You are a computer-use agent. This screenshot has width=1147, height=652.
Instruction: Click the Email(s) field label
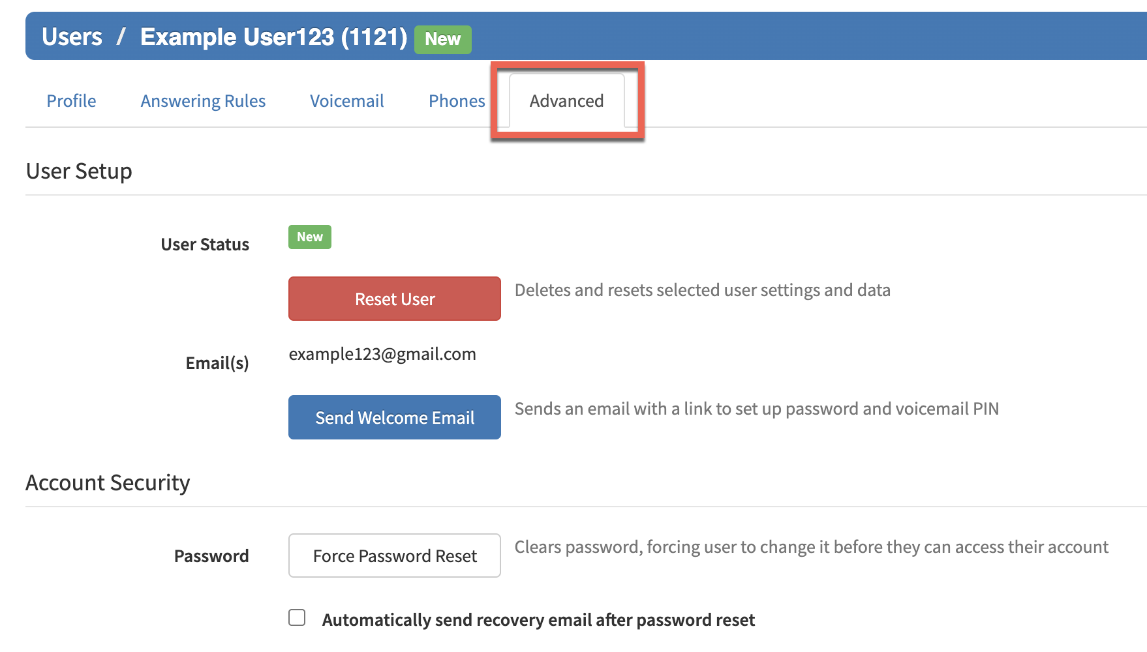[217, 363]
